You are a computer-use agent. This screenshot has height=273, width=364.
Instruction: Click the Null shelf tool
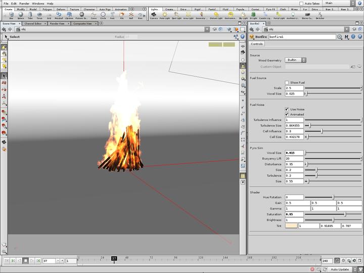[x=130, y=15]
